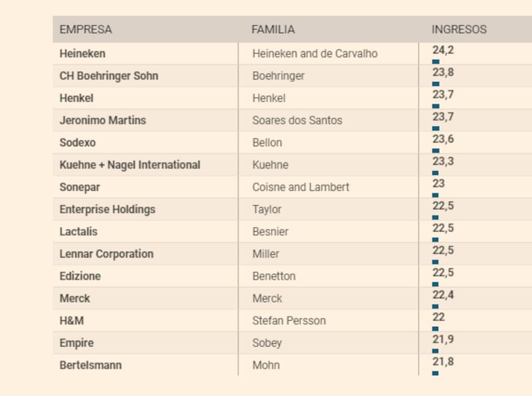The height and width of the screenshot is (396, 532).
Task: Click the 21,9 revenue for Empire
Action: point(443,339)
